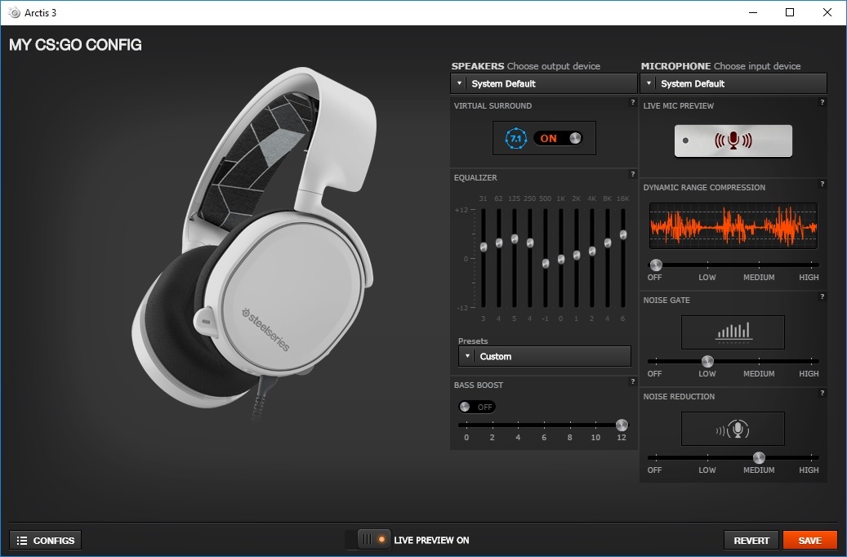Open the Configs list
This screenshot has height=557, width=847.
pyautogui.click(x=46, y=540)
